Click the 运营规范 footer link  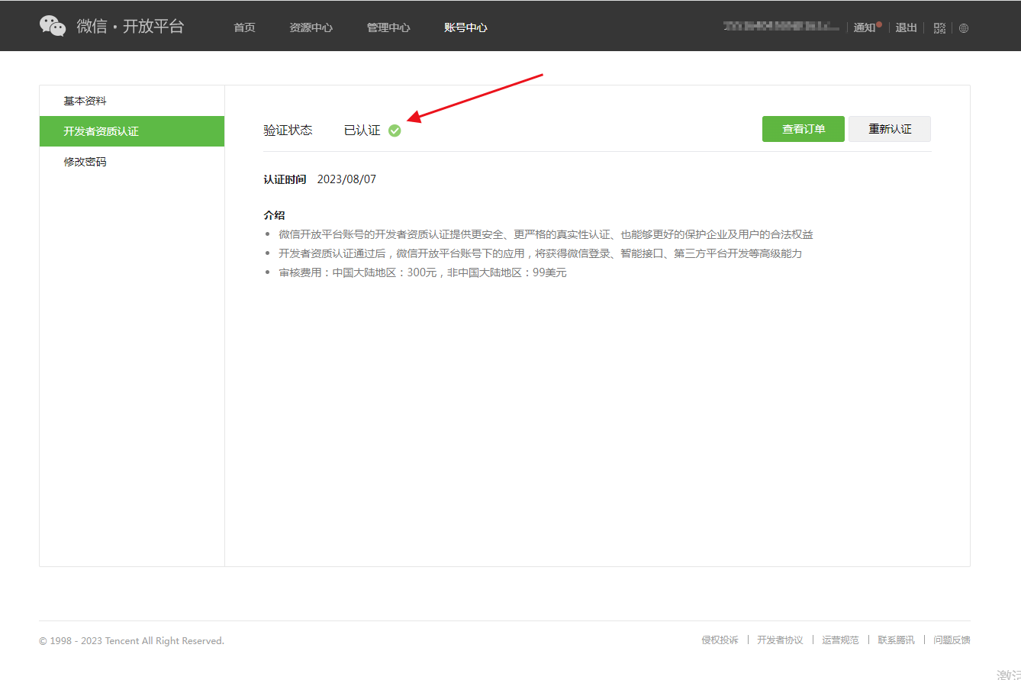click(x=840, y=640)
